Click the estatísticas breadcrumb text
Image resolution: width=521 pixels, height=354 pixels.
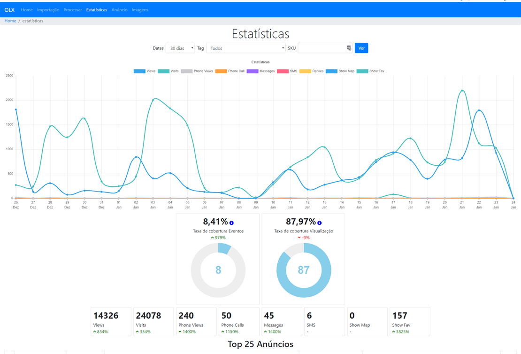(32, 21)
